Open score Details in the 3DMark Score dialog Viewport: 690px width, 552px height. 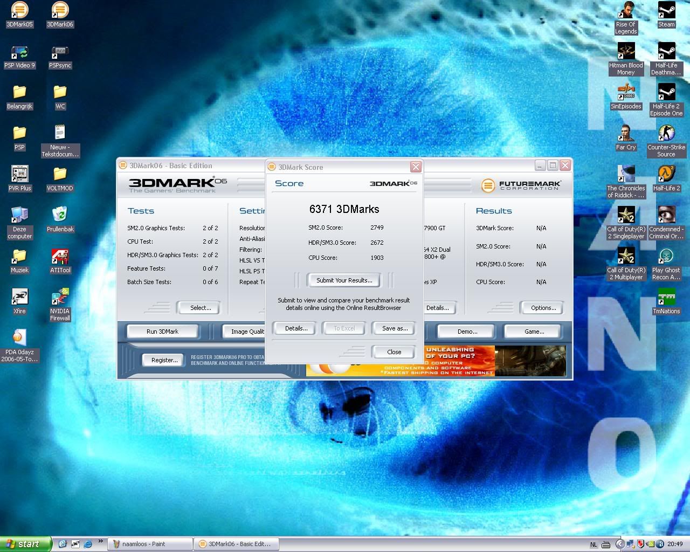click(x=296, y=328)
